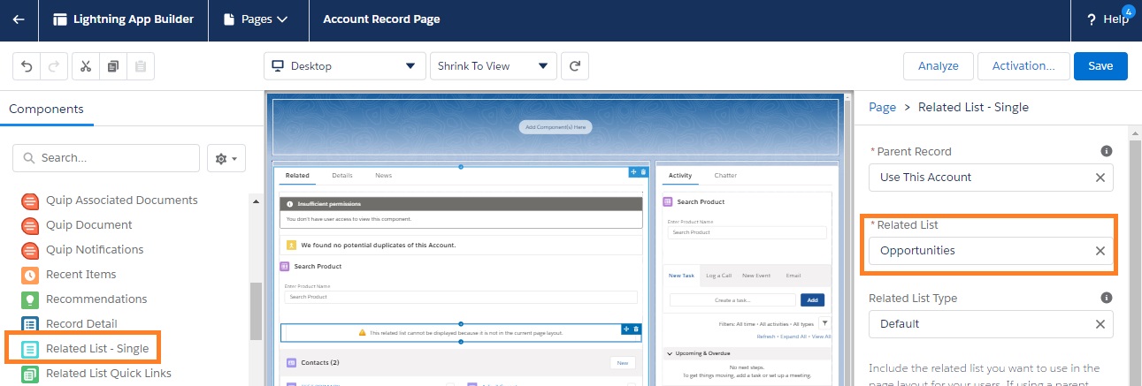Clear the Parent Record value
The height and width of the screenshot is (386, 1142).
click(1100, 178)
